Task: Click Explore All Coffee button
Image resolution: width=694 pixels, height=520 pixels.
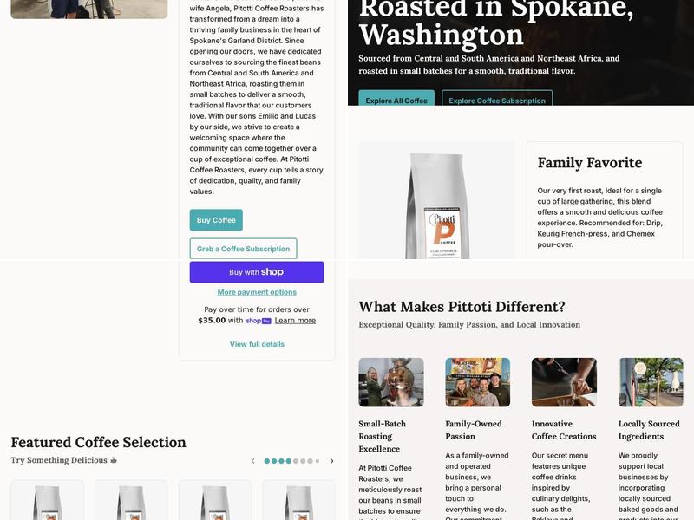Action: point(396,98)
